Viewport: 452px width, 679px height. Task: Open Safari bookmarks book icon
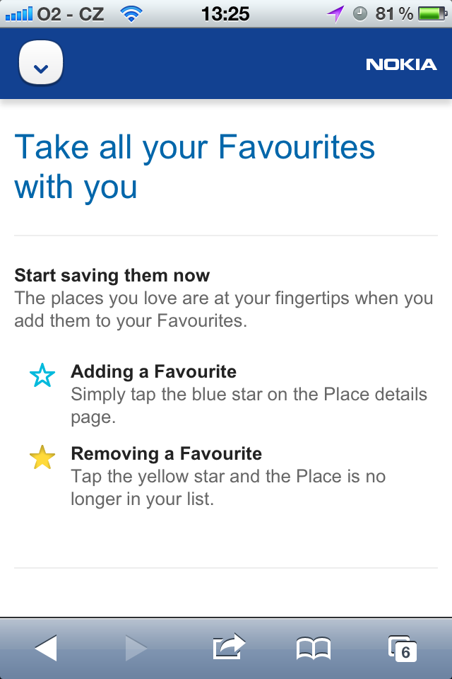[313, 647]
